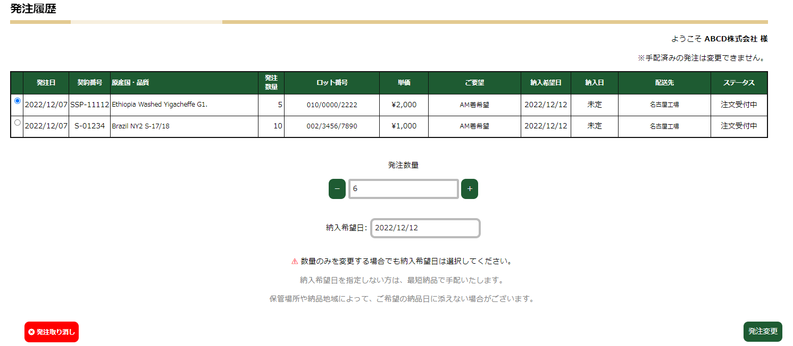Click the minus button to decrease order quantity
The image size is (793, 346).
(337, 189)
